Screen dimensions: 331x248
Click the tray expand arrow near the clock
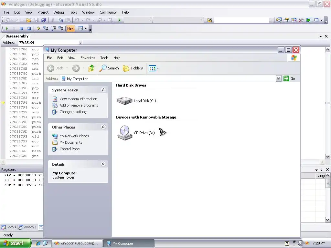[x=301, y=243]
